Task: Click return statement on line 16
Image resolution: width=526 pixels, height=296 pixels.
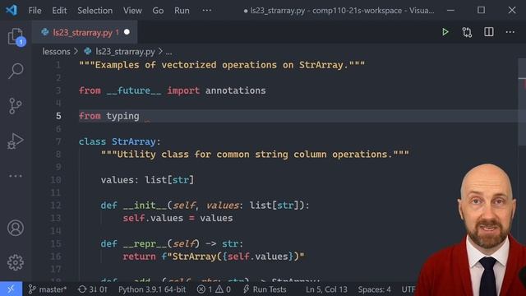Action: pos(214,257)
